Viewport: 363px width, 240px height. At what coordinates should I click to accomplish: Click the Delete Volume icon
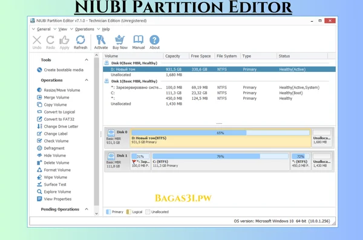(39, 163)
